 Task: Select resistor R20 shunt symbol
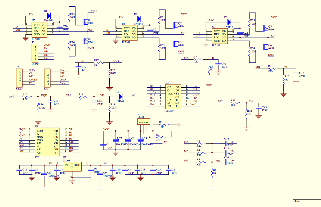109,73
